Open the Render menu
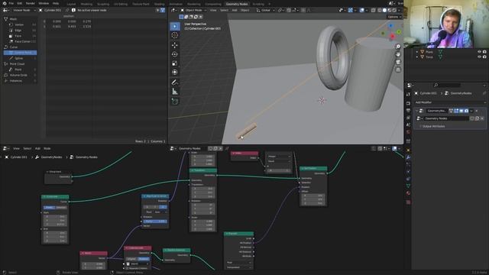 31,3
